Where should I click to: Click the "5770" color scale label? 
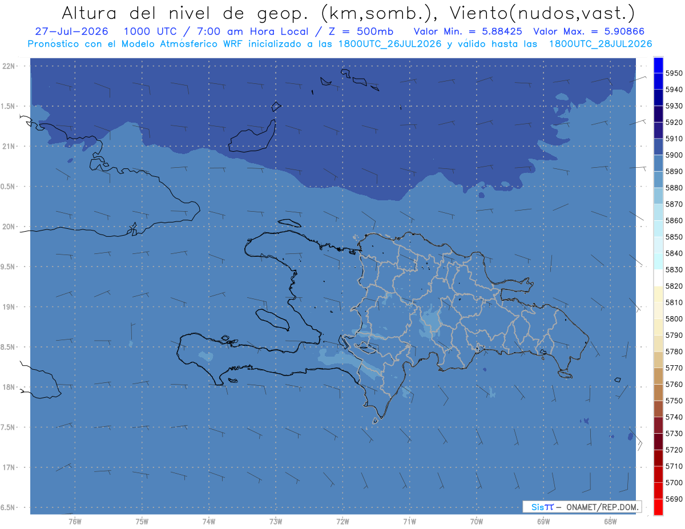click(674, 368)
